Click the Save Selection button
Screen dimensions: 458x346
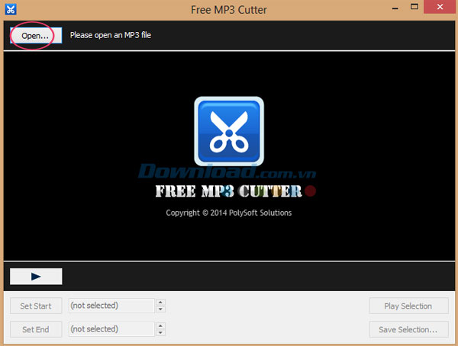click(x=408, y=329)
